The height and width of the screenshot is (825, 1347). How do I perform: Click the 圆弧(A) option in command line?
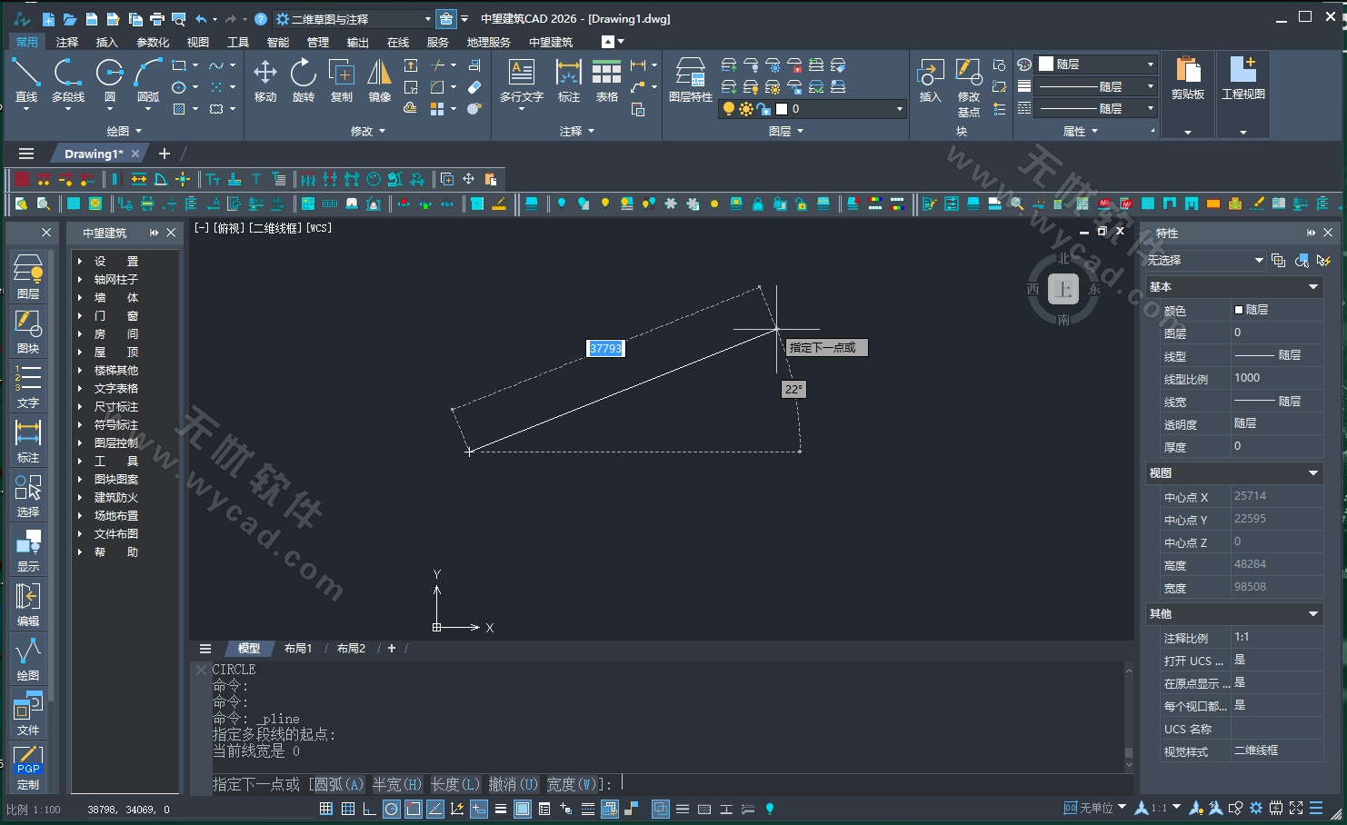337,783
